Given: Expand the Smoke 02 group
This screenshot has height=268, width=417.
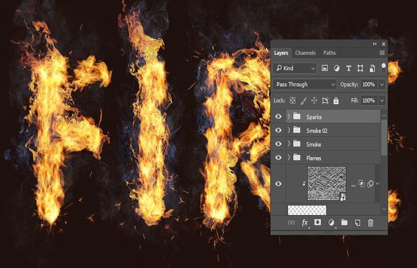Looking at the screenshot, I should [289, 130].
